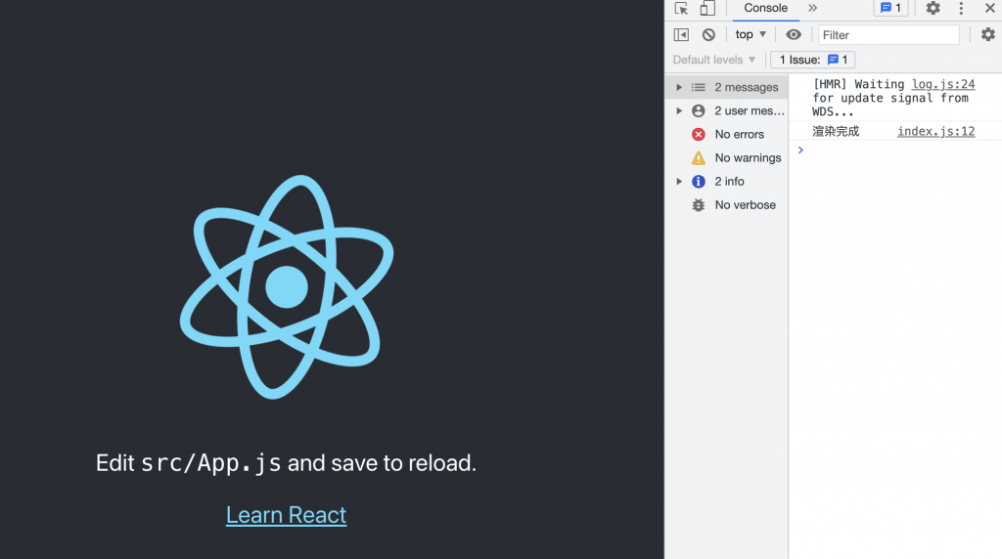Show more DevTools tabs chevron

click(812, 8)
